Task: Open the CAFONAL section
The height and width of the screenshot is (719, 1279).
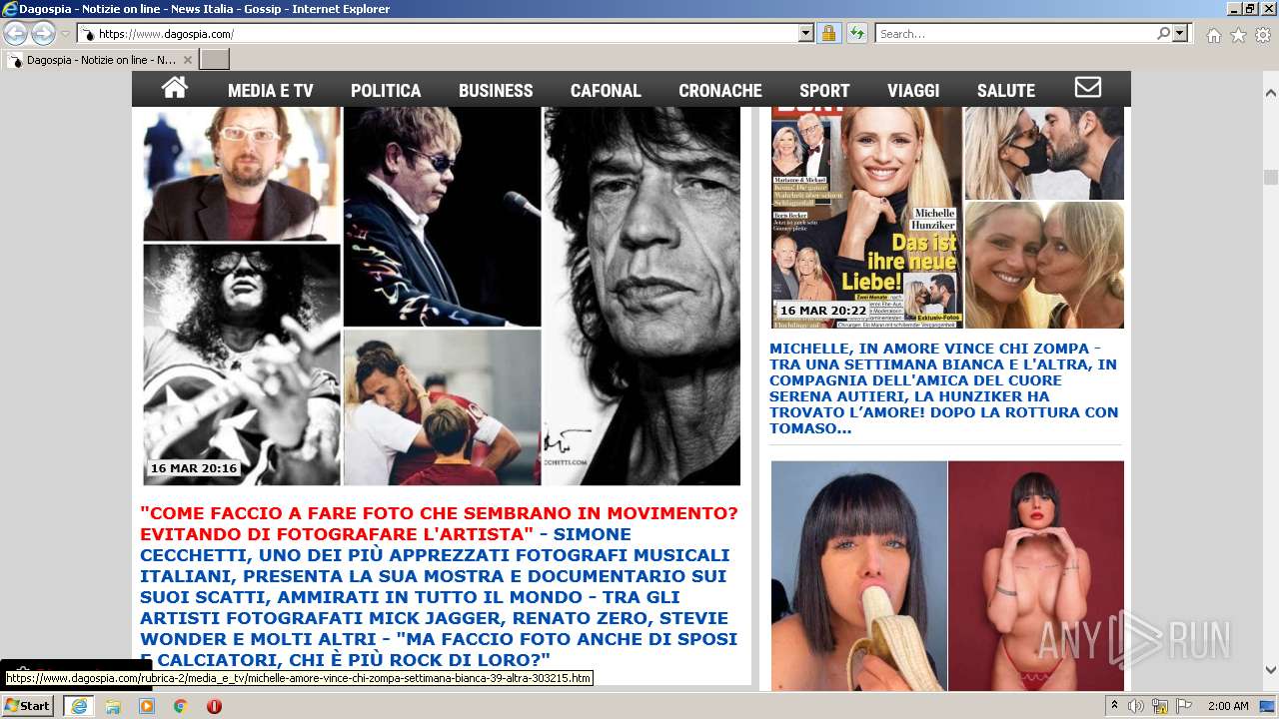Action: [x=606, y=90]
